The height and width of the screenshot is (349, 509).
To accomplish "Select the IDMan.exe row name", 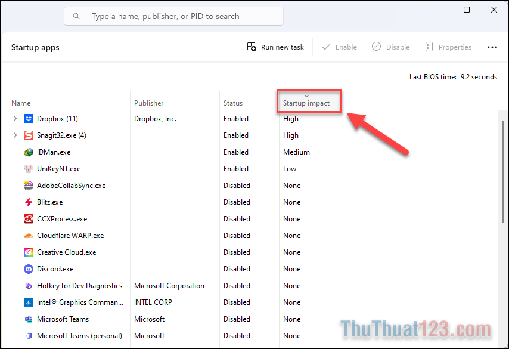I will point(54,152).
